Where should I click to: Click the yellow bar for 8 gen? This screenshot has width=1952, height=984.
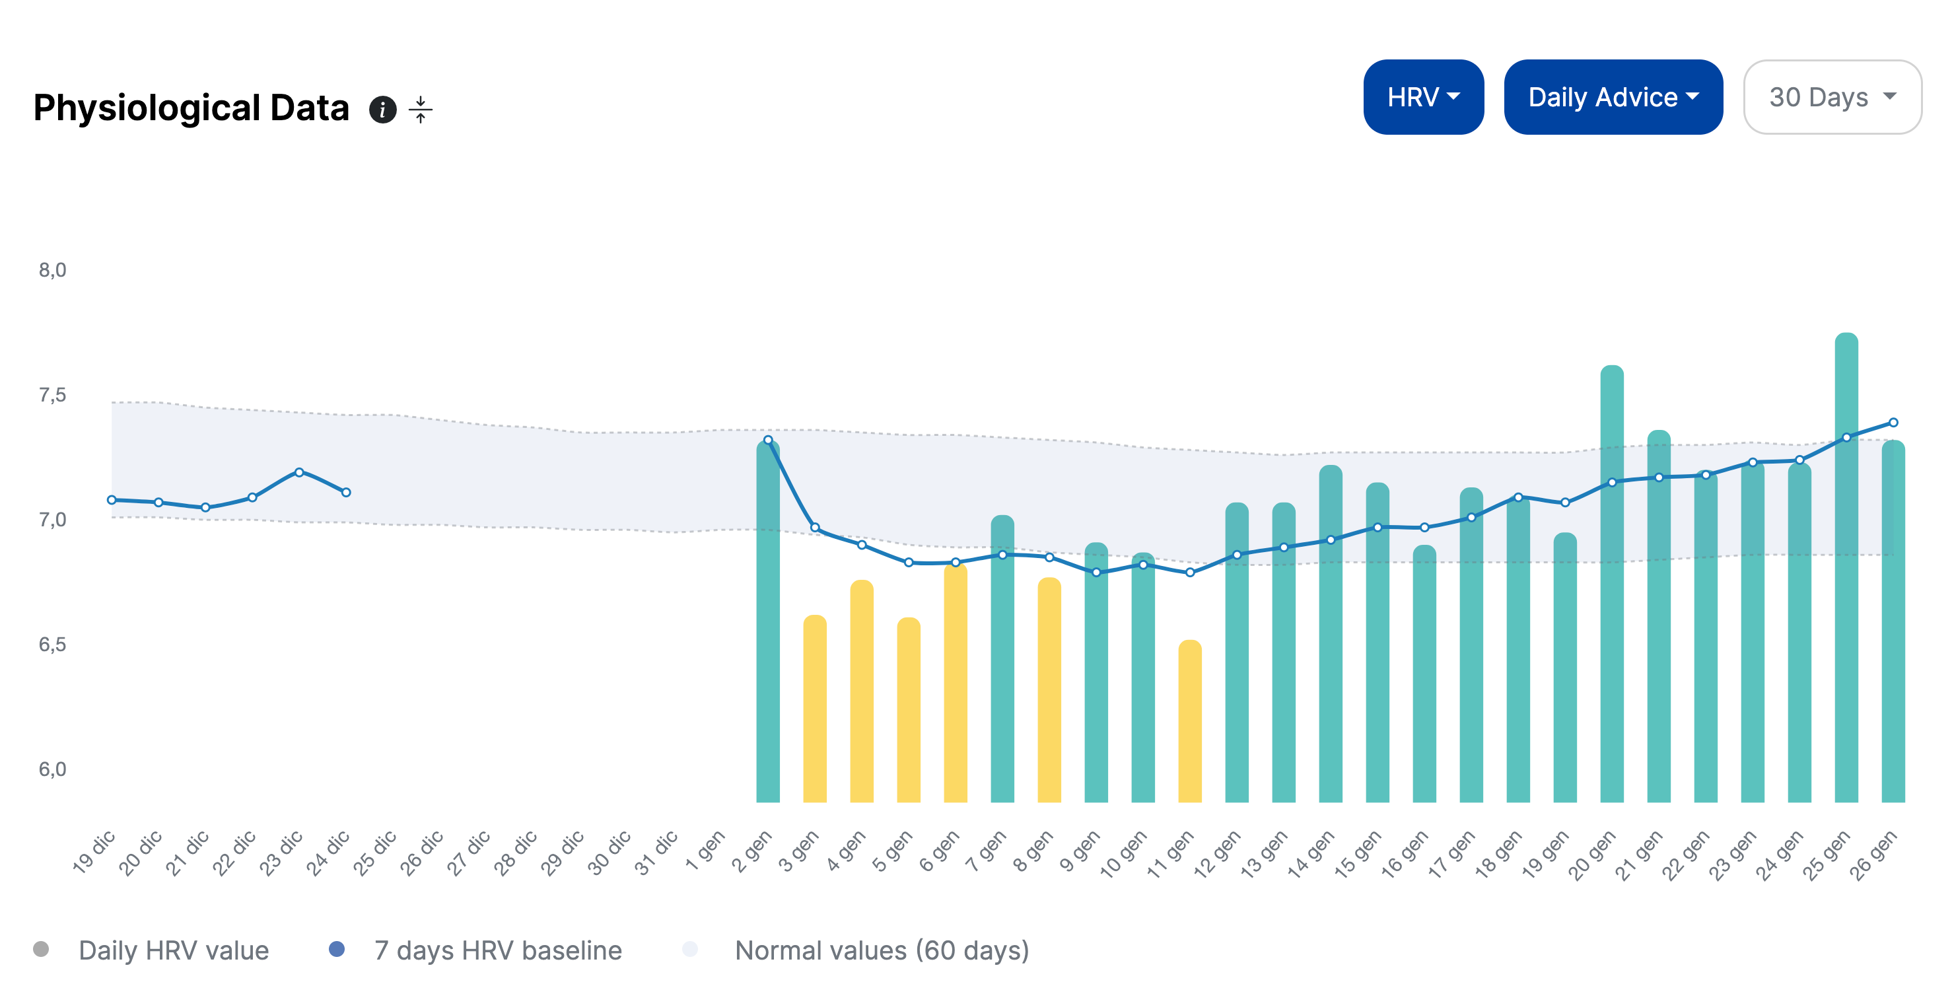1049,690
